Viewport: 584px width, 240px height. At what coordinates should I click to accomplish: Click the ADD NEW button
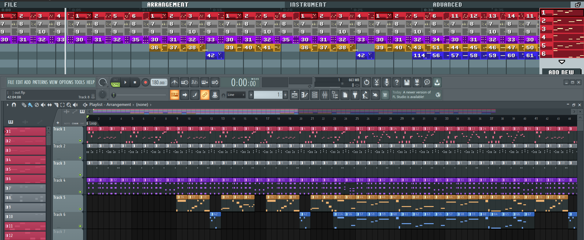tap(561, 72)
